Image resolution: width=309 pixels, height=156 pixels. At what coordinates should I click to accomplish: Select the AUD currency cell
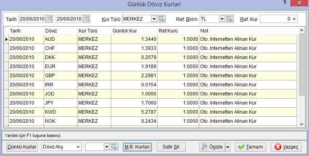coord(61,39)
